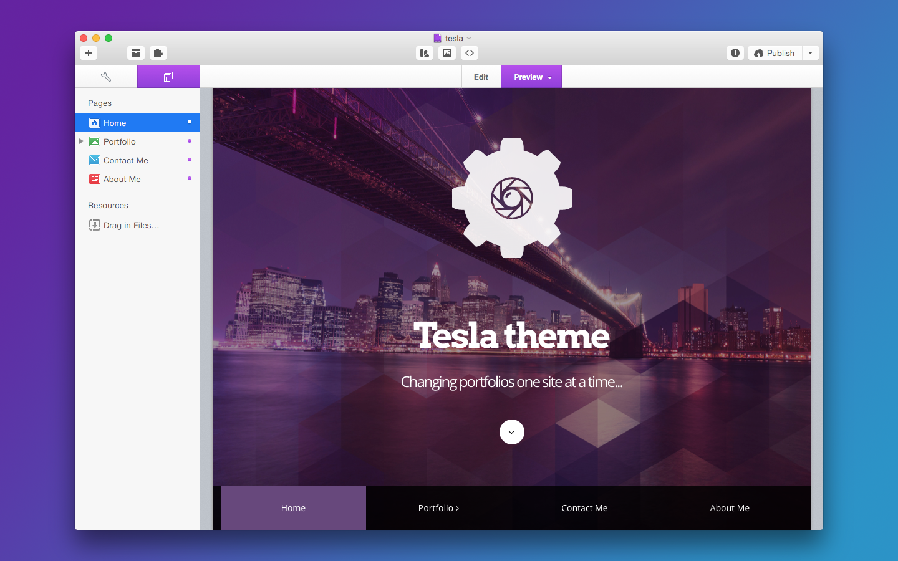The height and width of the screenshot is (561, 898).
Task: Open the image resources icon in toolbar
Action: pos(447,53)
